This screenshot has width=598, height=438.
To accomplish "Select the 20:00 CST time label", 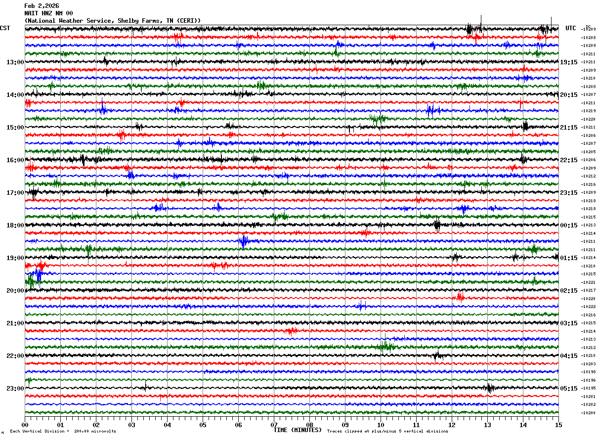I will [15, 291].
